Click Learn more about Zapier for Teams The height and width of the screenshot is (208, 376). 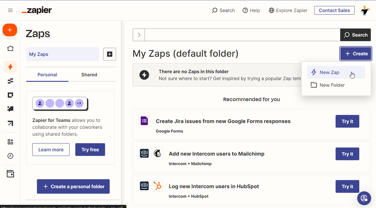[51, 150]
